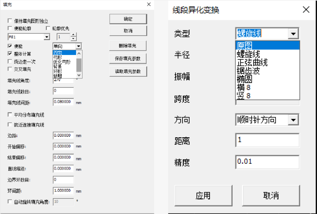
Task: Click 读取填充参数 button
Action: point(128,72)
